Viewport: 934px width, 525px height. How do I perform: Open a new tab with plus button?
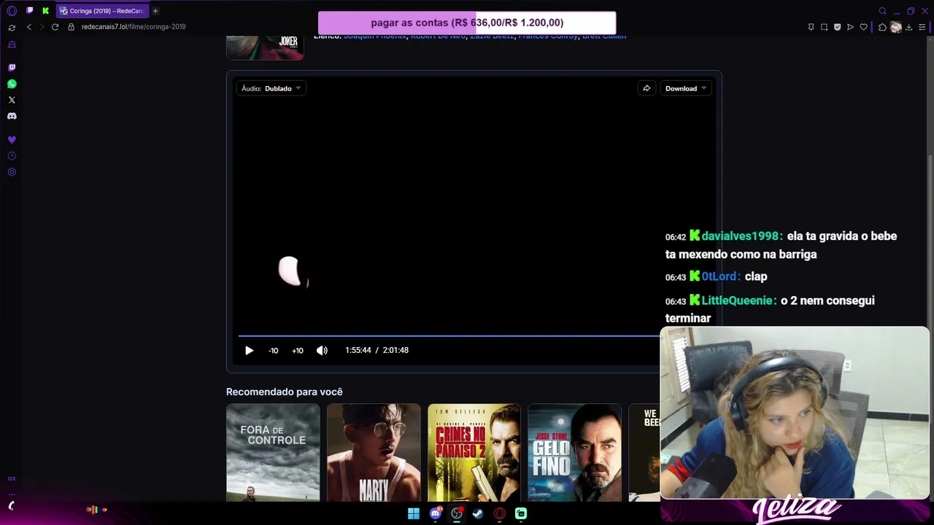pos(155,11)
